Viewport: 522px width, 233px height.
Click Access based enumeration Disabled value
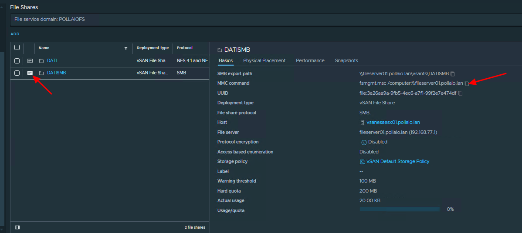(369, 152)
